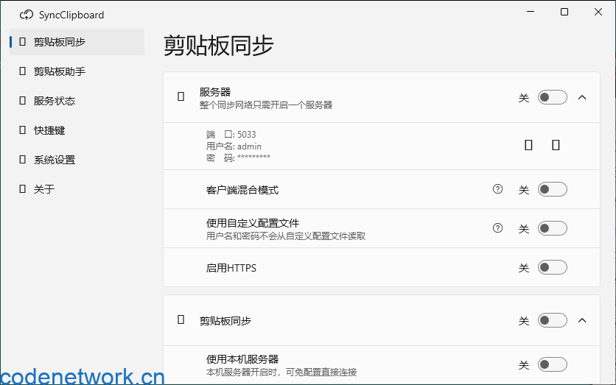This screenshot has height=385, width=616.
Task: Open the 关于 page
Action: click(77, 189)
